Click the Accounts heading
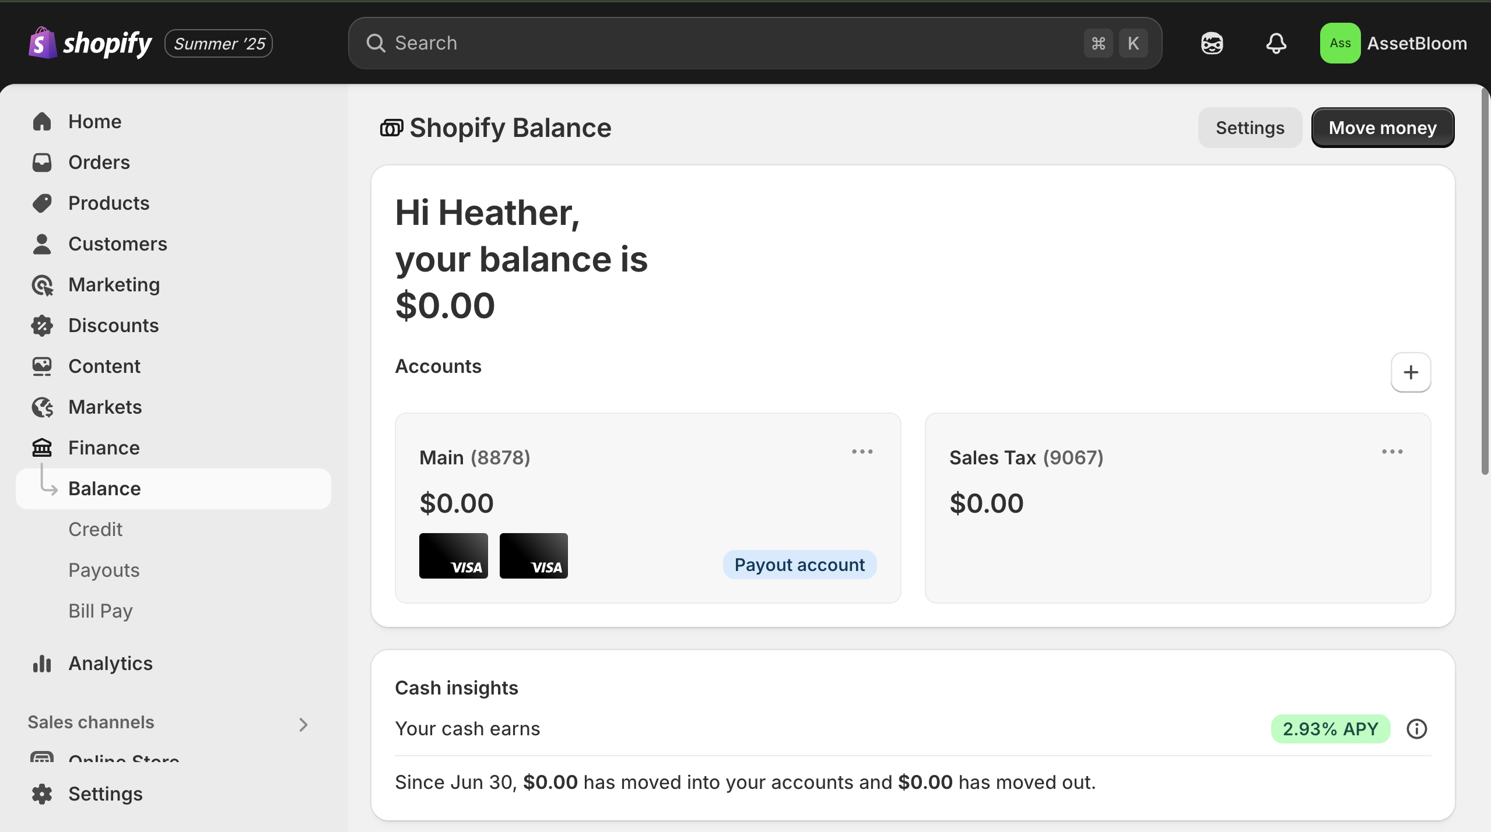This screenshot has height=832, width=1491. (438, 366)
